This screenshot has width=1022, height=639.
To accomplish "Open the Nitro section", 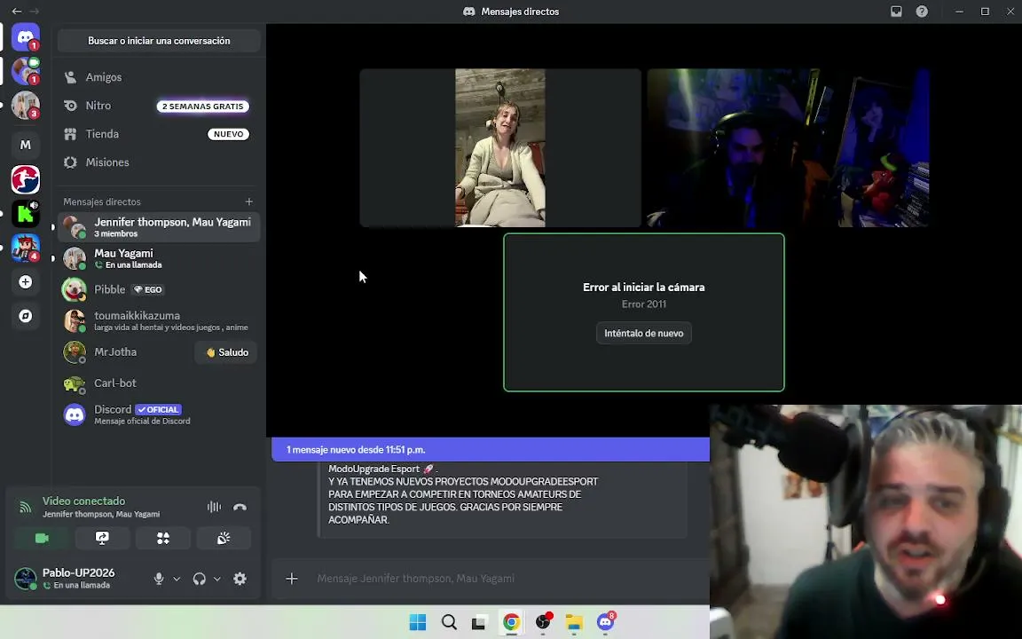I will coord(159,106).
